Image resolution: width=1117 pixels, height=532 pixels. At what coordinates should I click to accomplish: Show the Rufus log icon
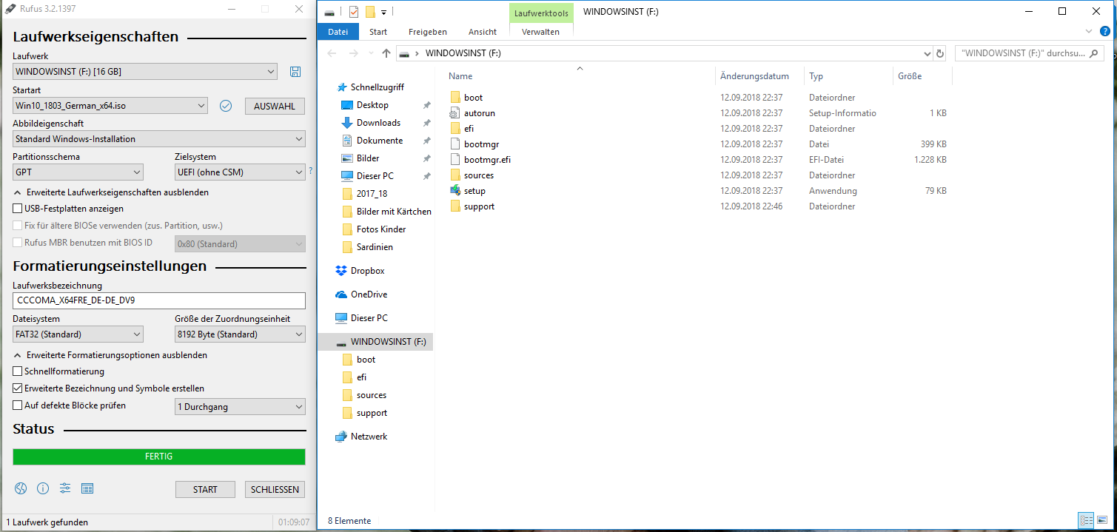tap(87, 488)
